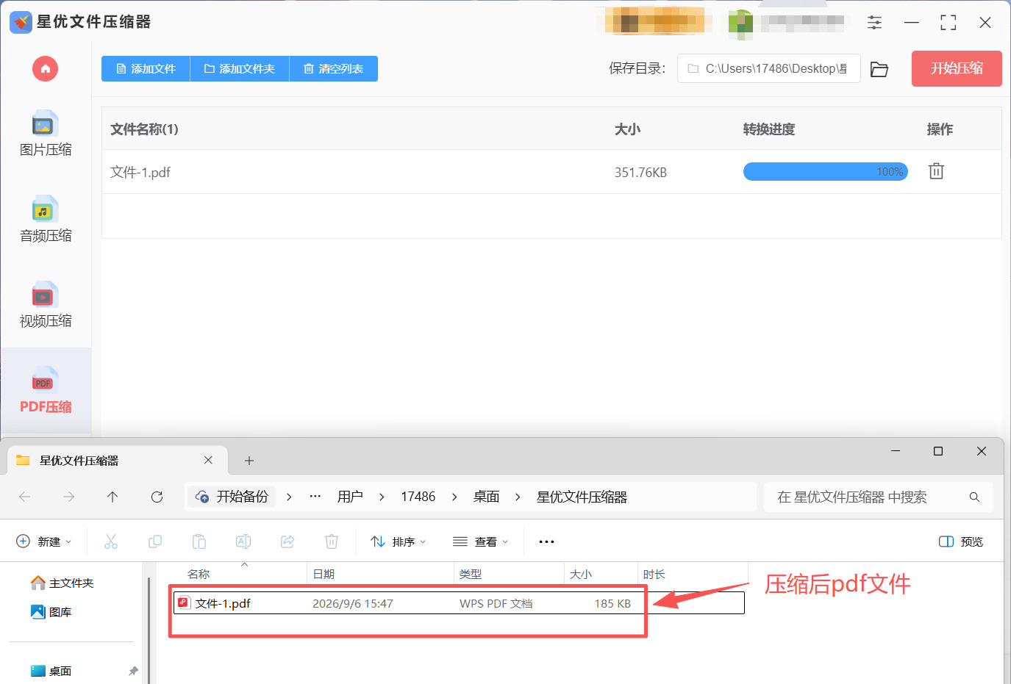Expand chevron after 17486 breadcrumb
This screenshot has height=684, width=1011.
pos(454,497)
